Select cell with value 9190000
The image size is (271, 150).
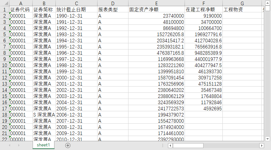click(203, 16)
